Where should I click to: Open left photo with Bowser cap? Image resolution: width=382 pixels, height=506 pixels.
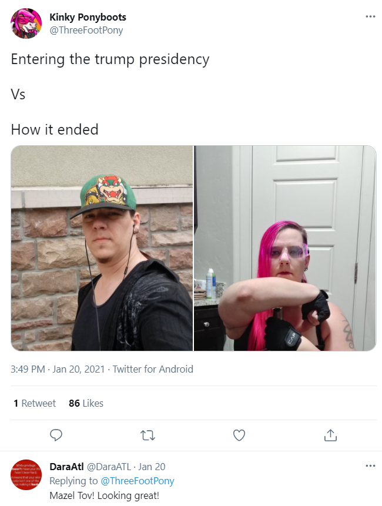click(x=102, y=248)
